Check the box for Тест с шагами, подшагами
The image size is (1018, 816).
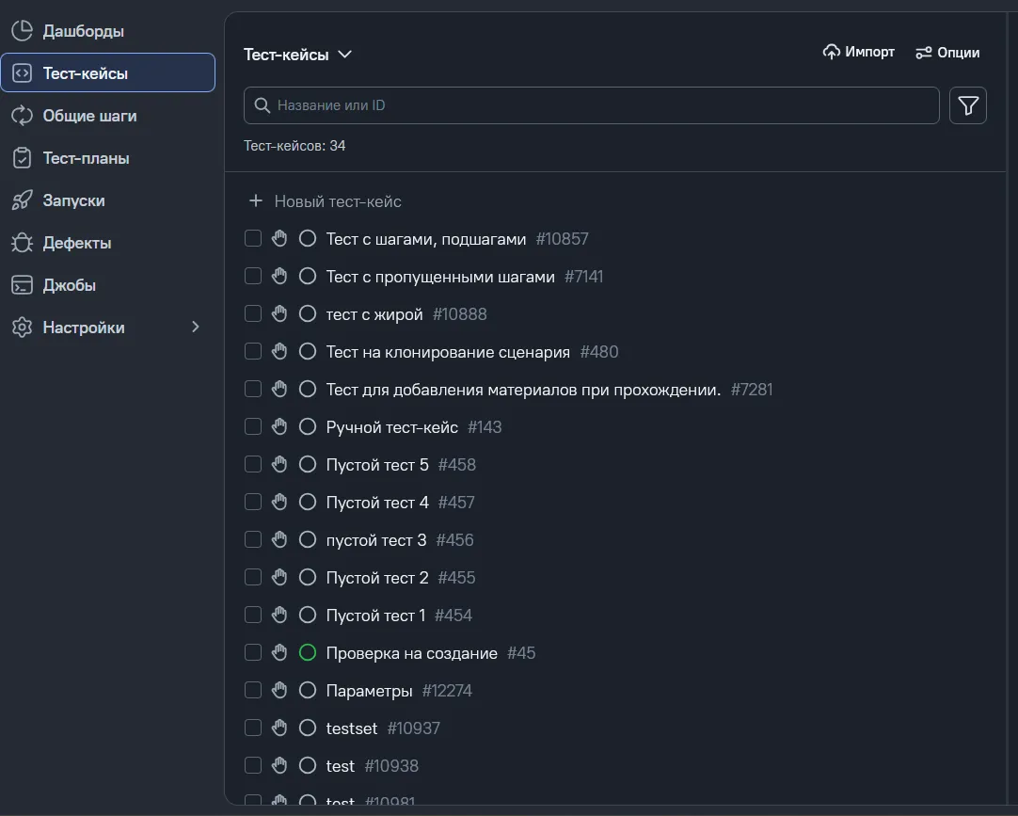253,238
